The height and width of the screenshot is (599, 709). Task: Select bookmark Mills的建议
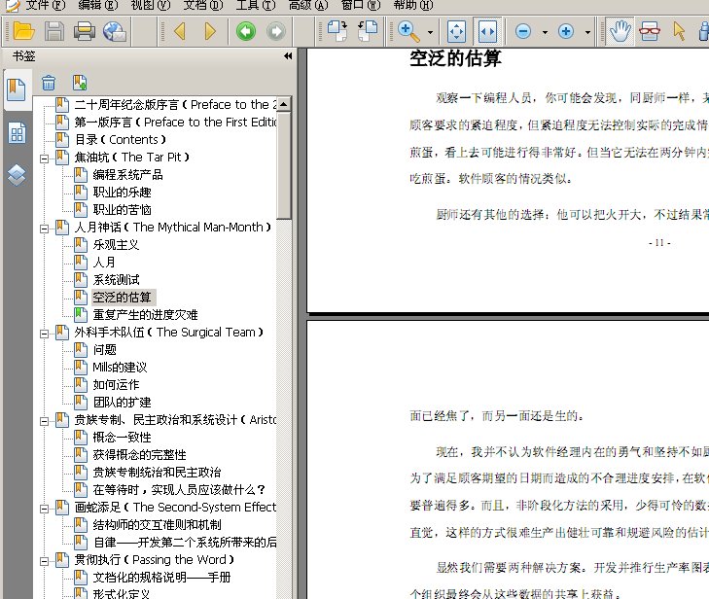[120, 368]
